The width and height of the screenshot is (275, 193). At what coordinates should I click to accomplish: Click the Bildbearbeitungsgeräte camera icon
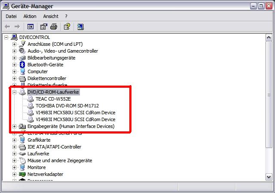coord(22,58)
